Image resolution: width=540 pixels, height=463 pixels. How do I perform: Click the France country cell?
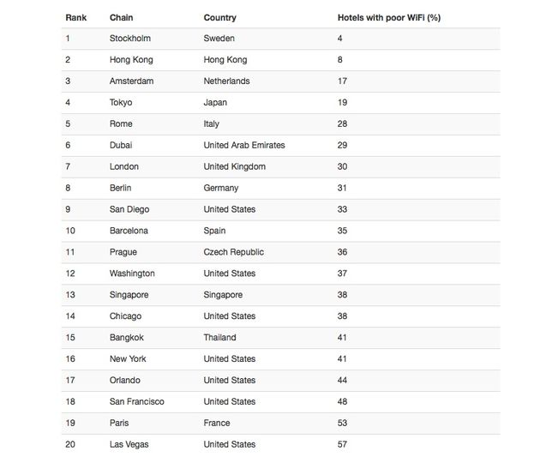pos(217,423)
